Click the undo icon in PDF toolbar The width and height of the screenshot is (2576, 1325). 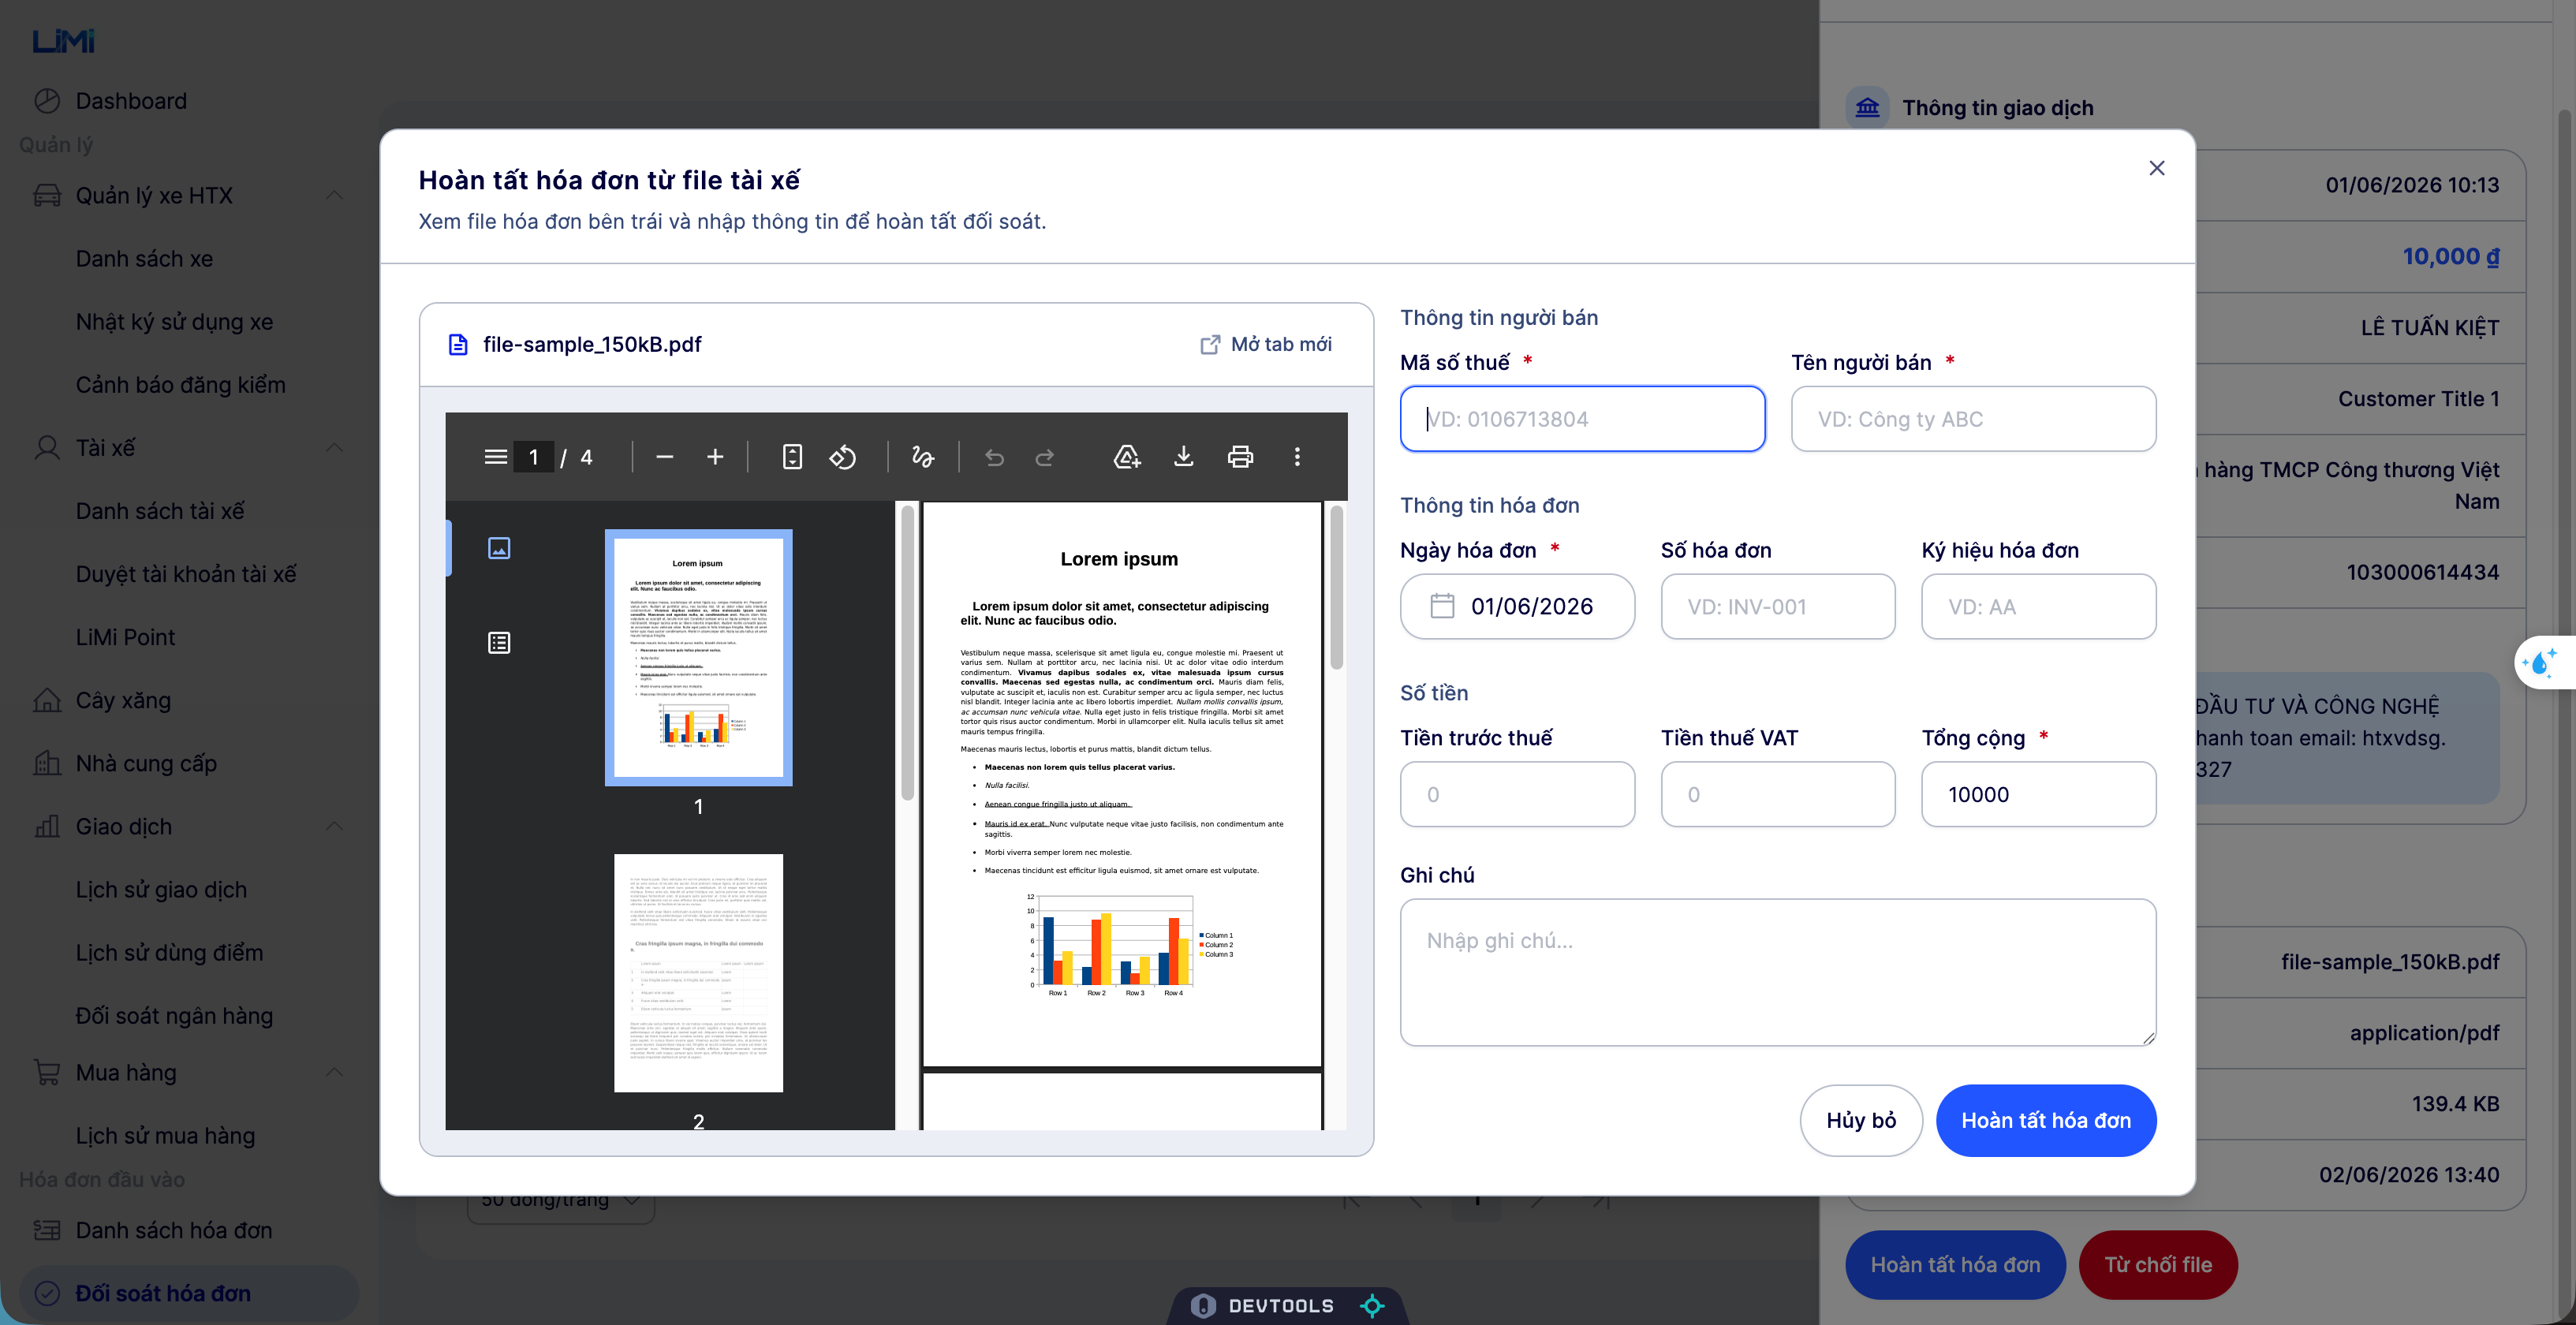[994, 457]
